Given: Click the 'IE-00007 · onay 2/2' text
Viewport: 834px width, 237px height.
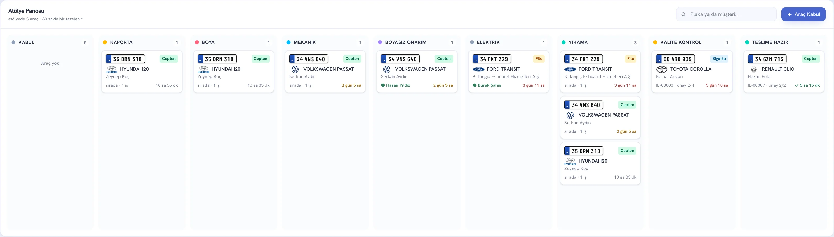Looking at the screenshot, I should pos(767,85).
